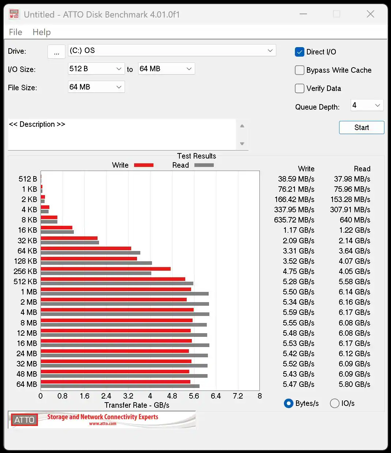Screen dimensions: 391x453
Task: Click inside the Description text box
Action: click(x=121, y=135)
